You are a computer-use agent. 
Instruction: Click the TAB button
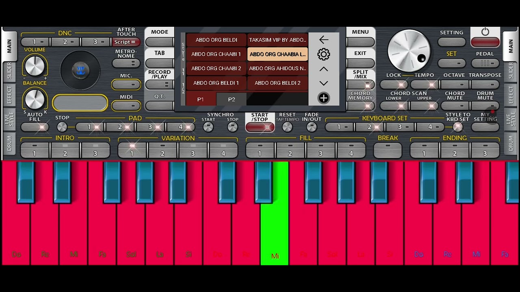point(160,63)
